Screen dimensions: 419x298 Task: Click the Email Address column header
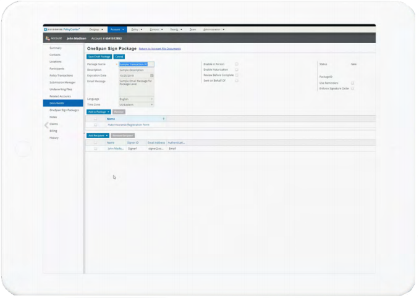pos(156,143)
